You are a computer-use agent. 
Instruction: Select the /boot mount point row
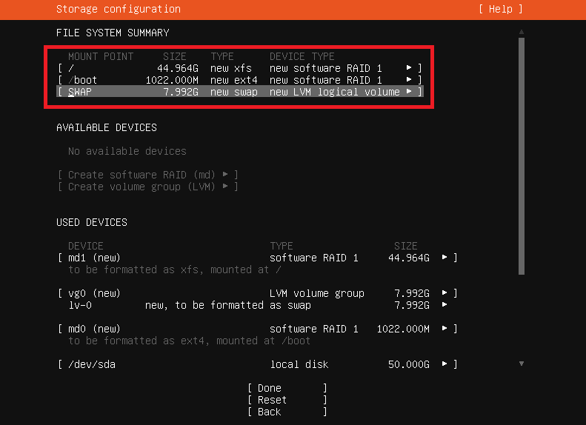[x=239, y=80]
